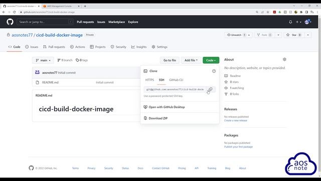Open the plus create-new menu
The image size is (321, 181).
click(x=298, y=22)
